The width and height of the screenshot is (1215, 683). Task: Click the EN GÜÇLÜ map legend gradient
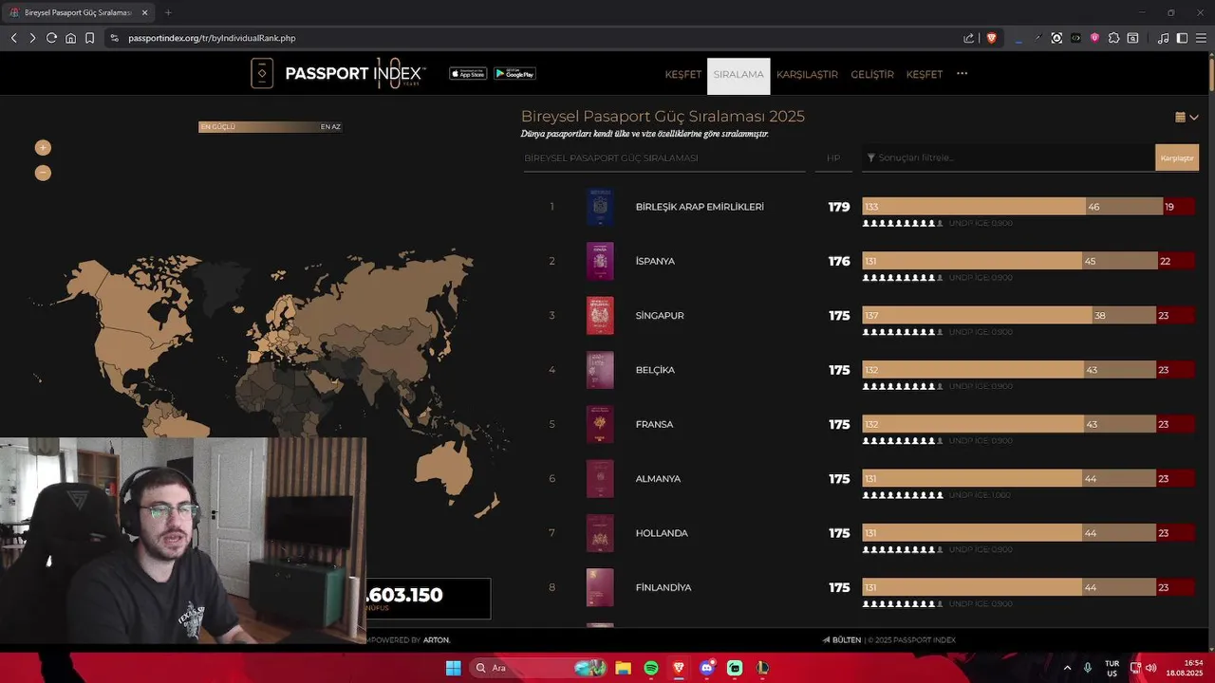270,126
